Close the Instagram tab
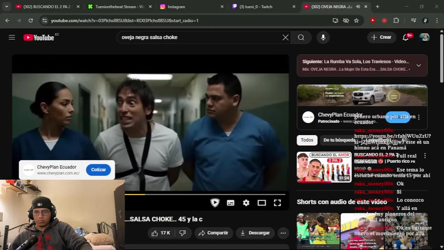Screen dimensions: 444x250 222,7
